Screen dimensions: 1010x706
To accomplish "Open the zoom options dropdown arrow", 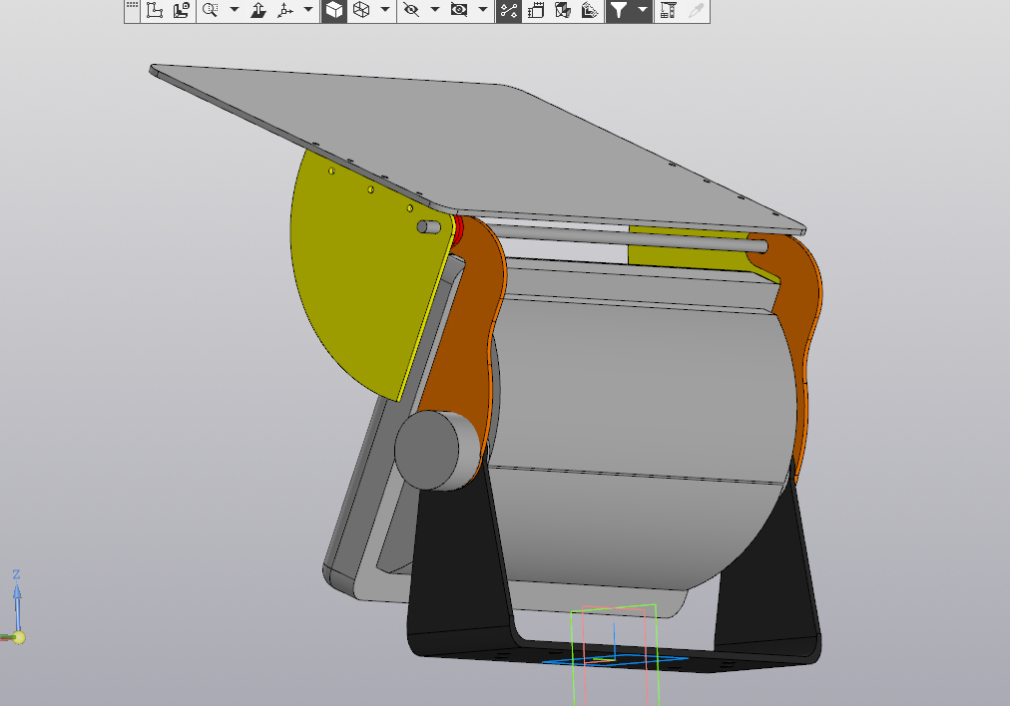I will [235, 11].
